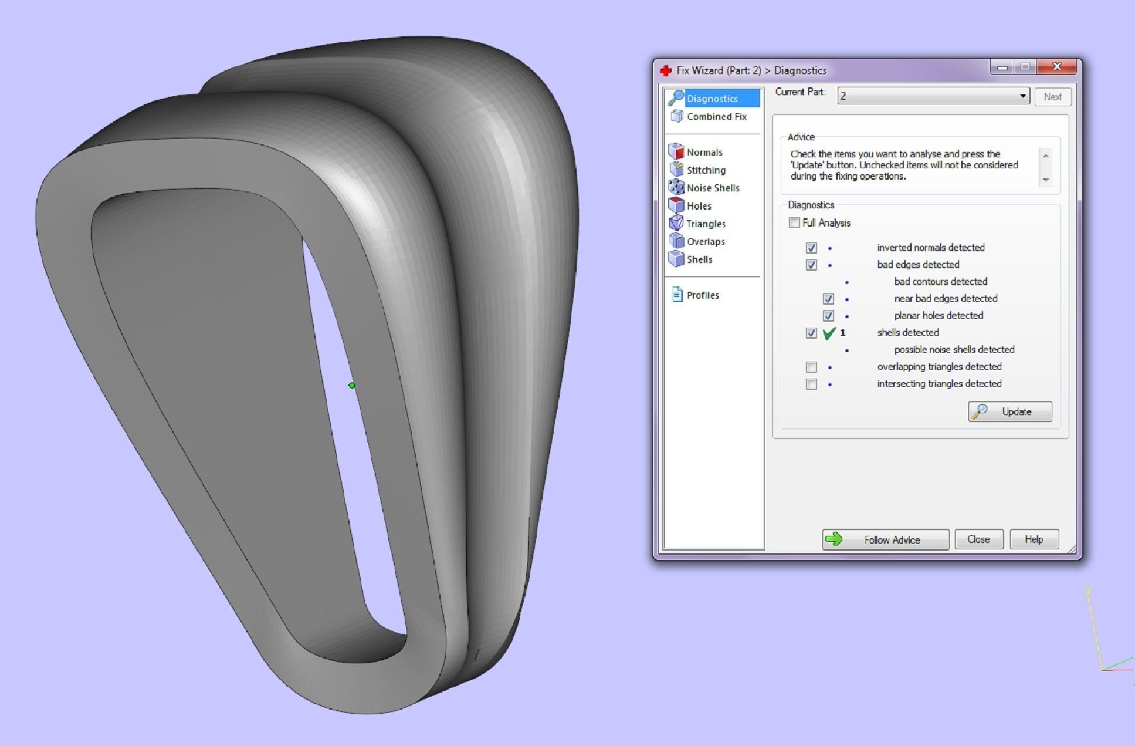The width and height of the screenshot is (1135, 746).
Task: Select the Stitching icon in sidebar
Action: [x=676, y=170]
